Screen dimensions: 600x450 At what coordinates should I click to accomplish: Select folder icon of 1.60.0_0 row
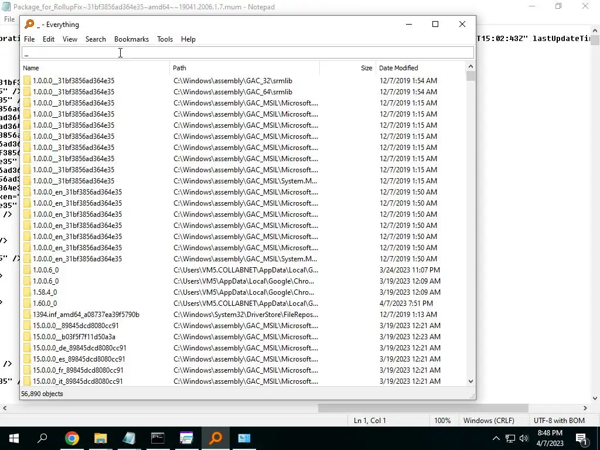(27, 304)
